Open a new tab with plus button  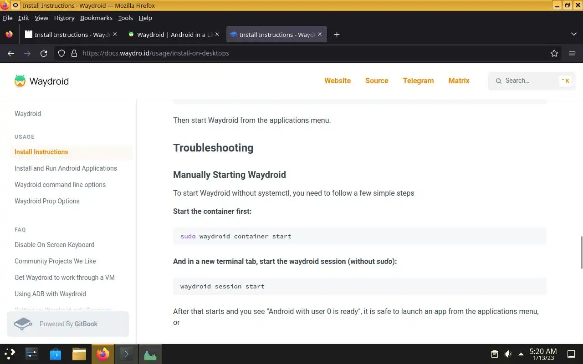coord(337,35)
